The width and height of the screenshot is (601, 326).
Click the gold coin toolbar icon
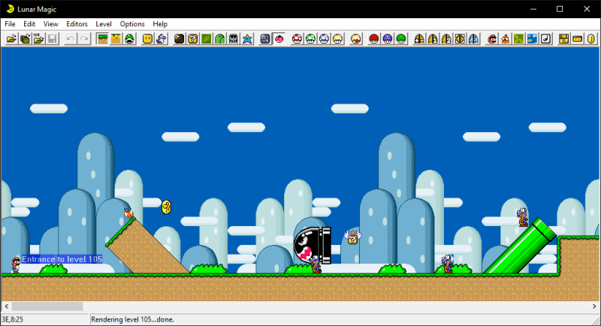point(591,39)
